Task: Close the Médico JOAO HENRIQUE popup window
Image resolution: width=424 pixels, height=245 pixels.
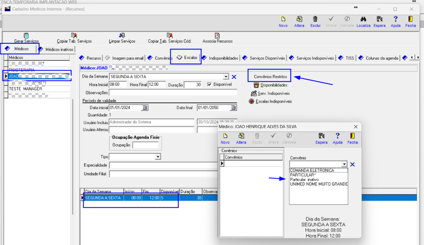Action: 356,127
